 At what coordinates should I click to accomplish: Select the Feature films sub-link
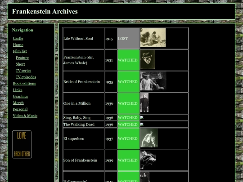pos(22,58)
